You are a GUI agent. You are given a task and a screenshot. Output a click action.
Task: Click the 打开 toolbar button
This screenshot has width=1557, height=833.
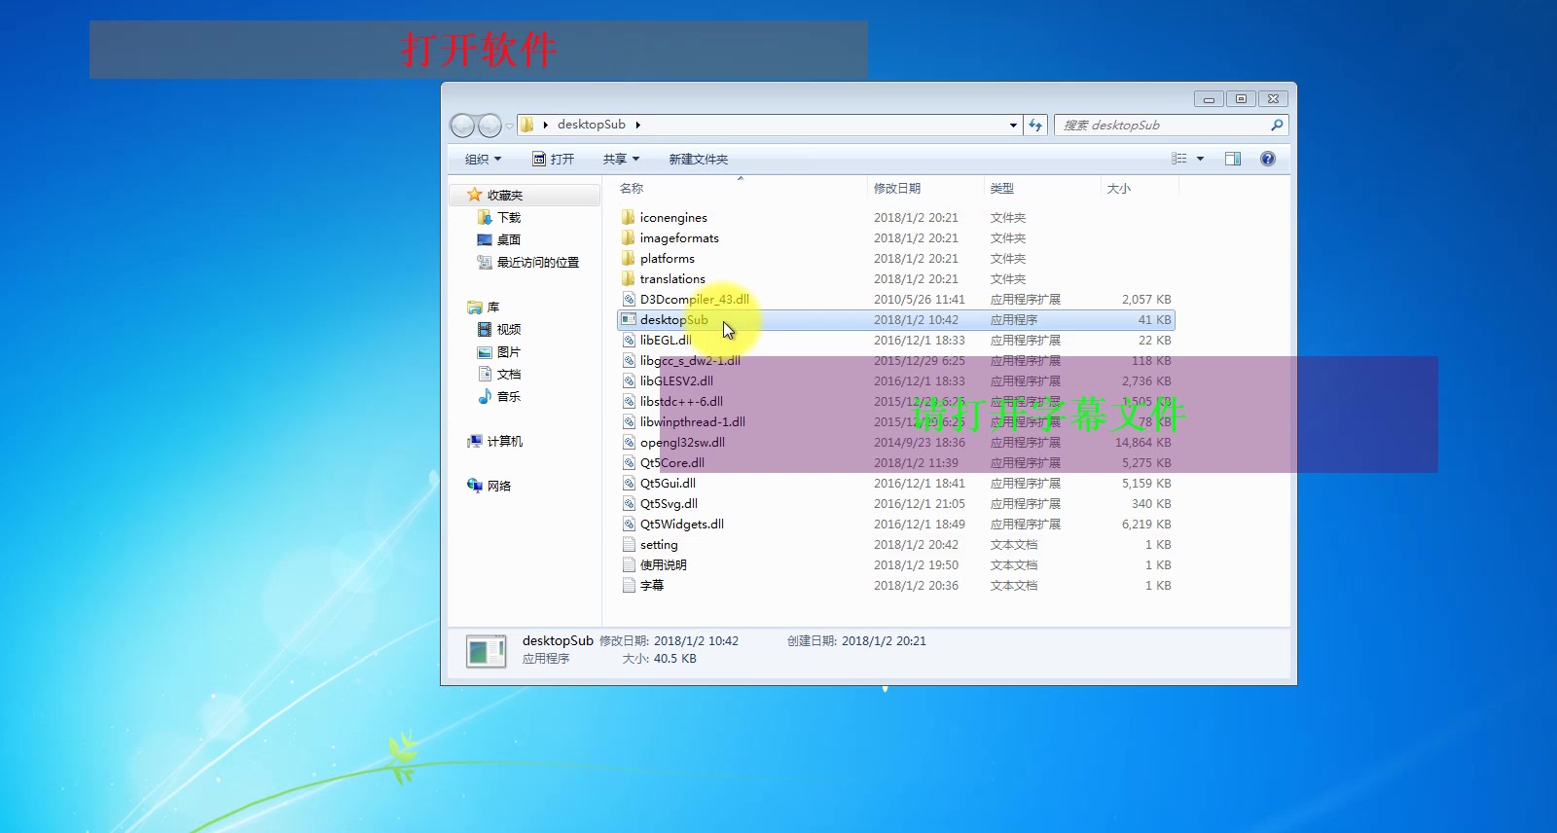(x=554, y=159)
